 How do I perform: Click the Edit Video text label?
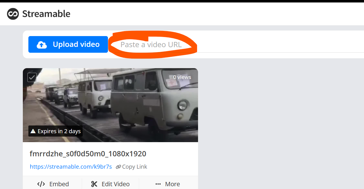pyautogui.click(x=115, y=184)
